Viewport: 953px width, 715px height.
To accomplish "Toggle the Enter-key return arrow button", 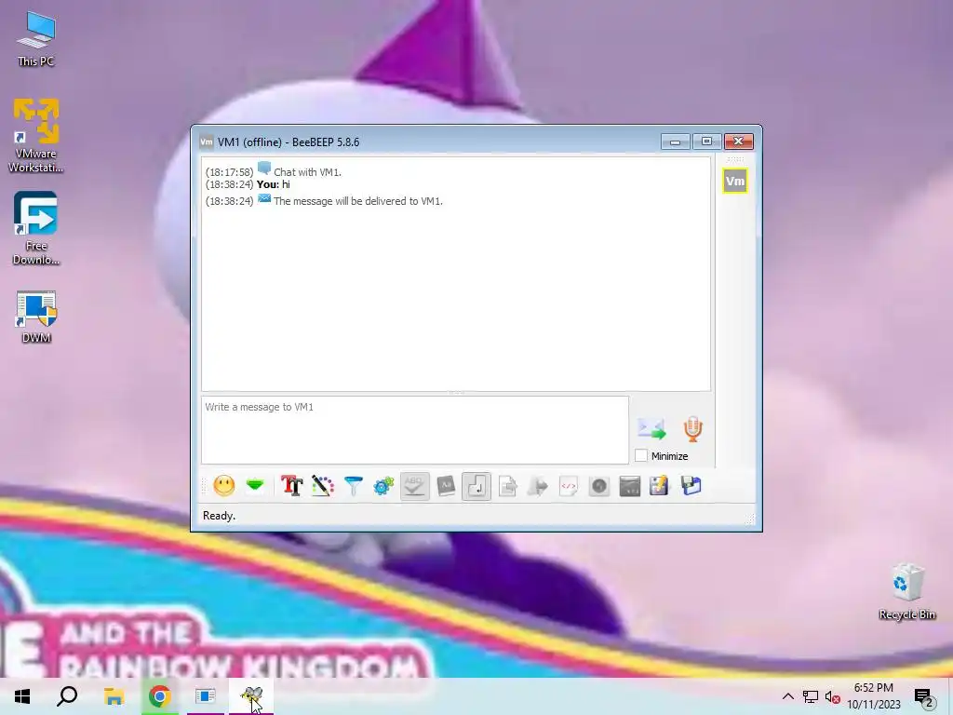I will click(476, 486).
